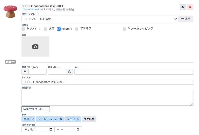Remove the デコレ(Decole) tag with its X

click(x=61, y=119)
